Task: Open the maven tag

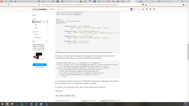Action: (73, 96)
